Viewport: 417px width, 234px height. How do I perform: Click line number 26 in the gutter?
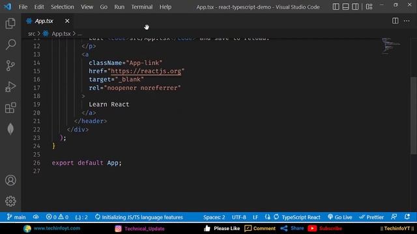point(36,162)
